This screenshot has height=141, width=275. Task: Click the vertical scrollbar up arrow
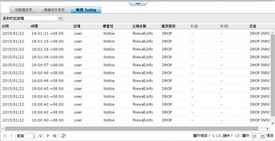click(x=273, y=32)
